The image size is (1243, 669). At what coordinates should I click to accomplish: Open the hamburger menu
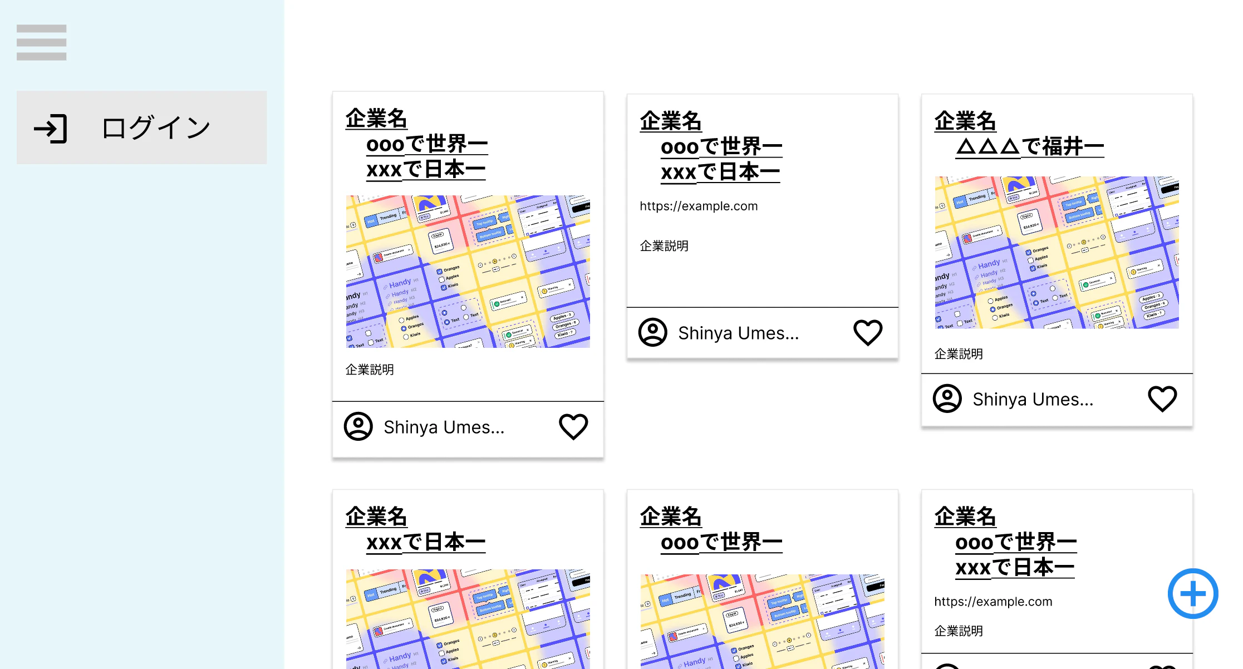point(41,42)
